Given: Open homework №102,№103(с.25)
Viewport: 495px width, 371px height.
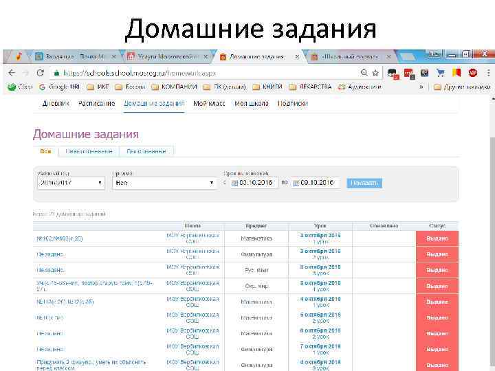Looking at the screenshot, I should (60, 238).
